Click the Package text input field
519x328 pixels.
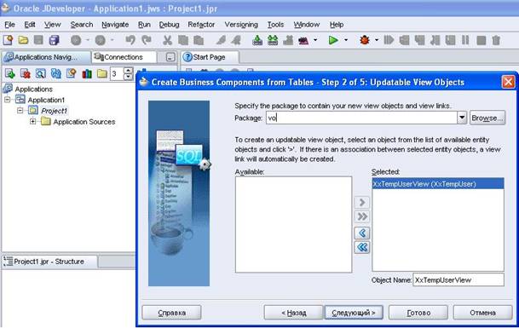point(361,118)
